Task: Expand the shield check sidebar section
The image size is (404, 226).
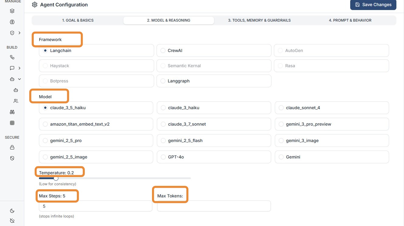Action: tap(19, 33)
